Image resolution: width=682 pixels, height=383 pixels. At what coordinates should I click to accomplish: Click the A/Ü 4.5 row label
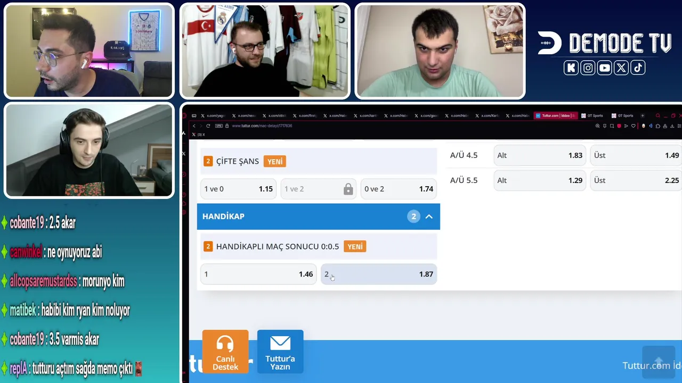pos(464,155)
